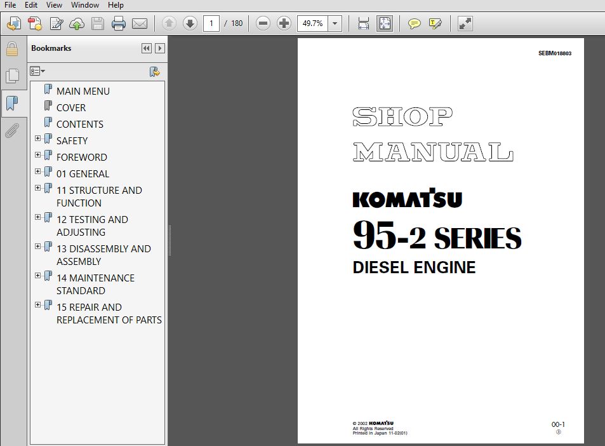Open the Help menu
Screen dimensions: 605x446
(116, 5)
